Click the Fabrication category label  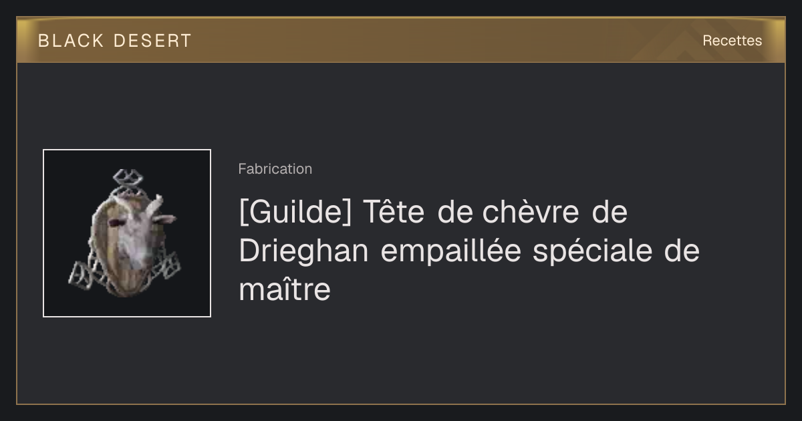point(275,169)
